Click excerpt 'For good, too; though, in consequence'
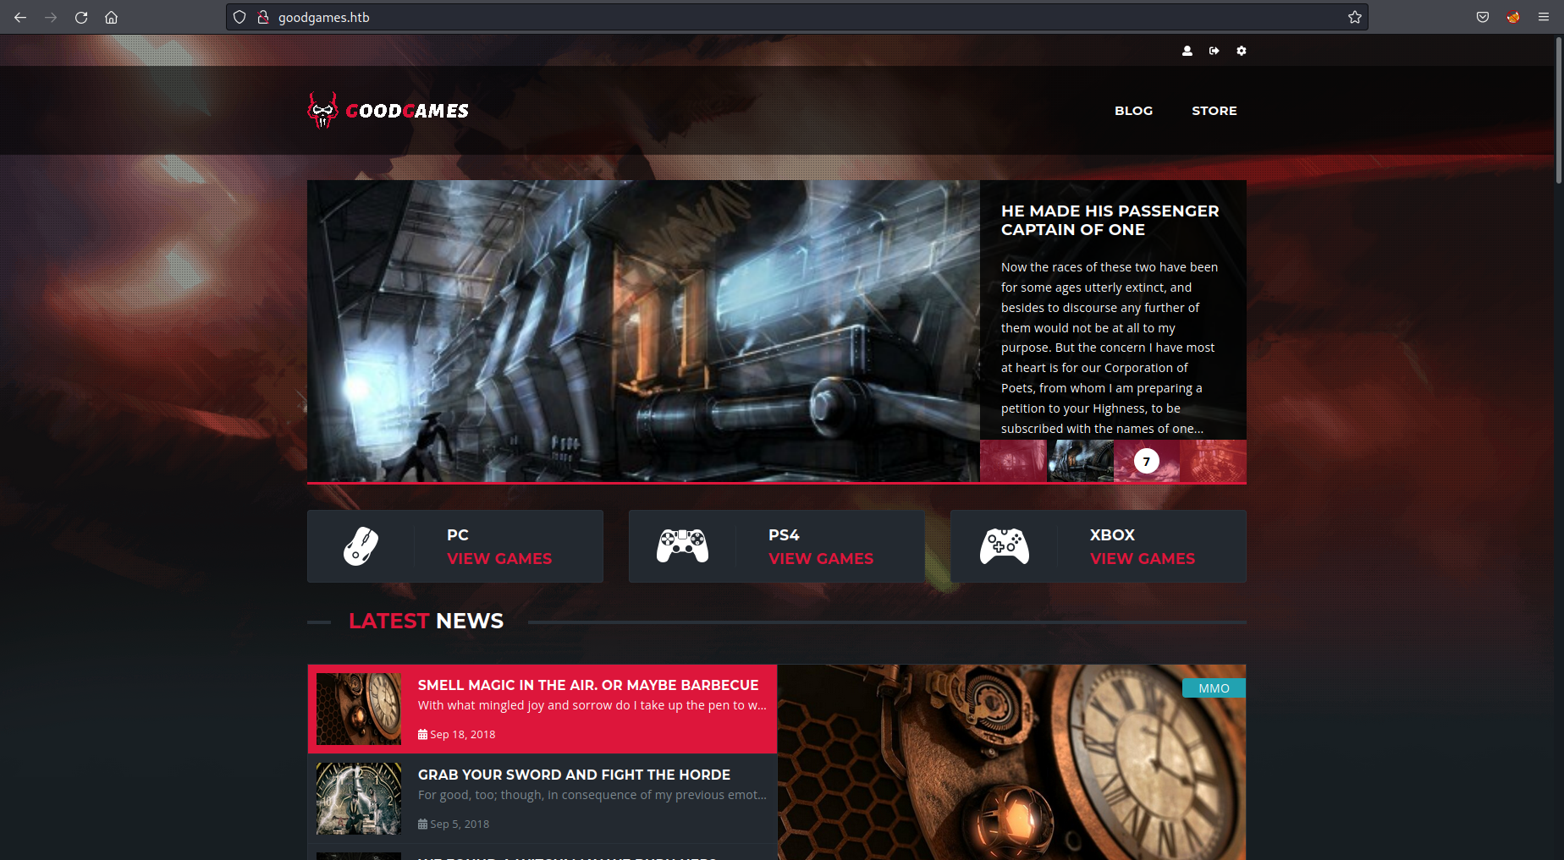Screen dimensions: 1564x860 tap(592, 795)
